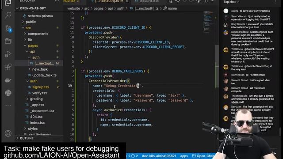Click 'apps' in the status bar
The image size is (283, 159).
coord(184,156)
